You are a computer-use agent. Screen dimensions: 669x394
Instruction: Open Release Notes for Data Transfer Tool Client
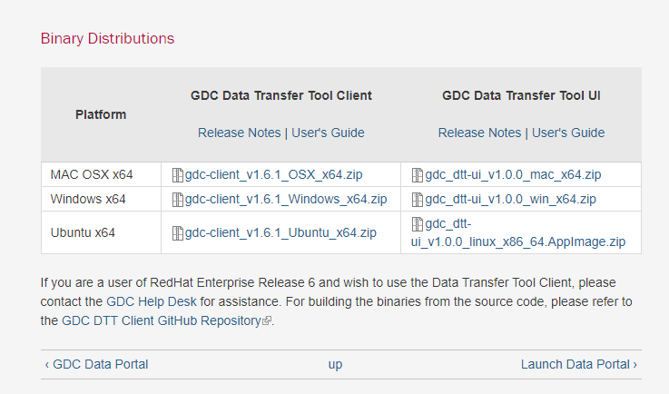pos(240,133)
